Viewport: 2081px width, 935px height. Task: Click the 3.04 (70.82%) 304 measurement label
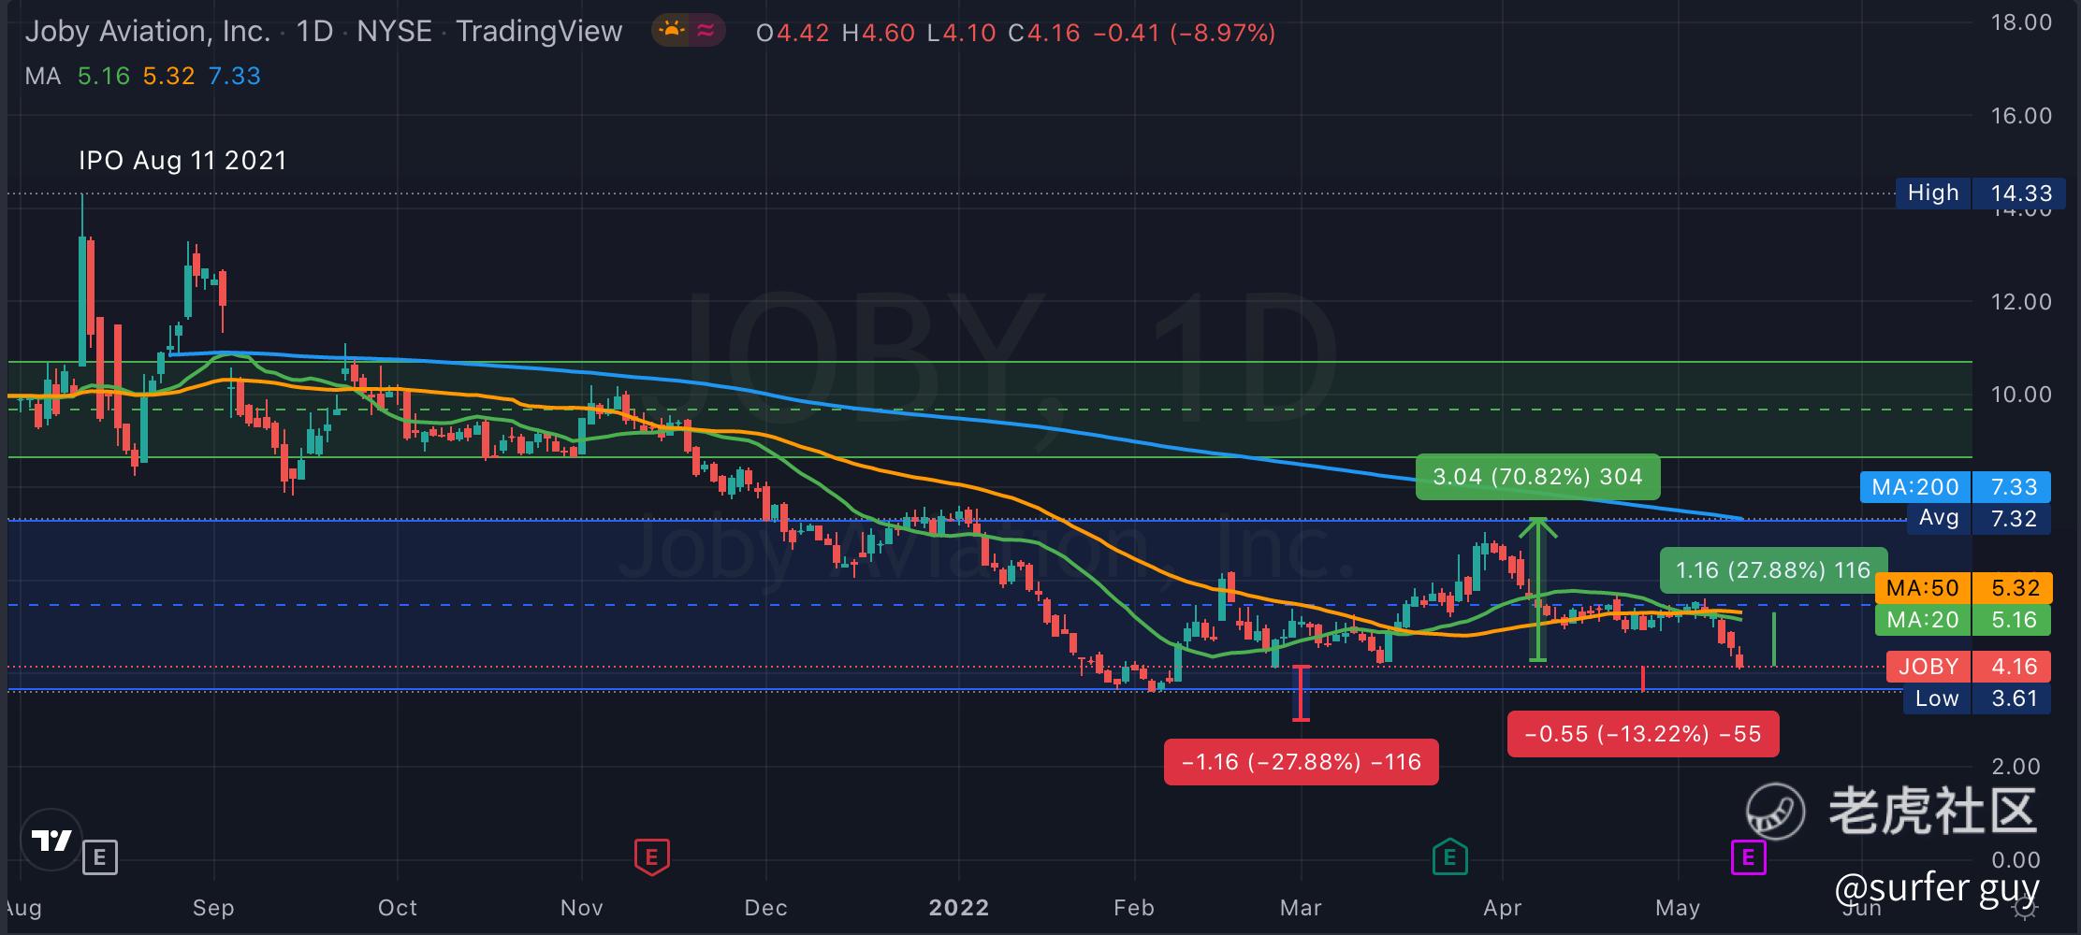tap(1537, 477)
